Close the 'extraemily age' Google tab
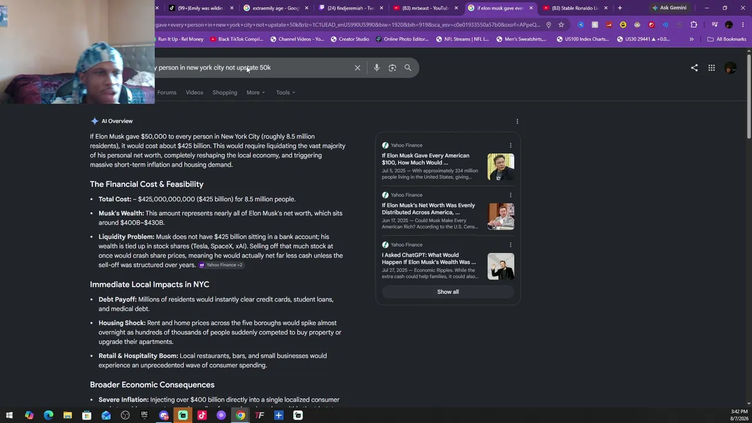Screen dimensions: 752x423 (306, 8)
